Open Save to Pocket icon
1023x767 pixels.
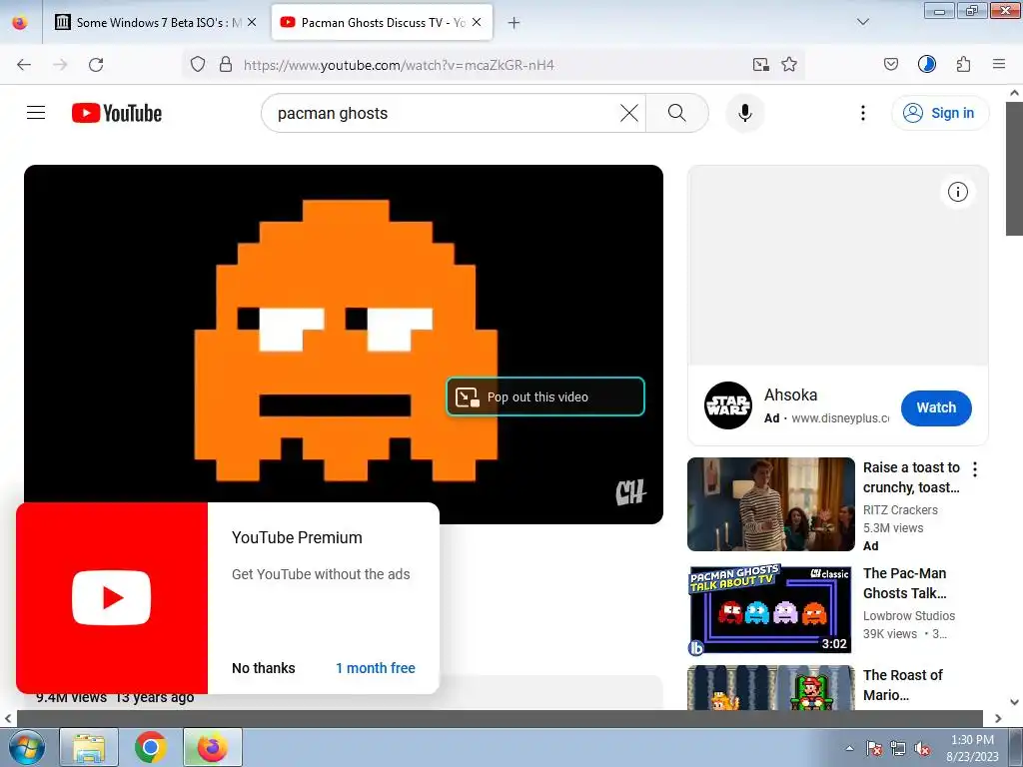[x=890, y=65]
